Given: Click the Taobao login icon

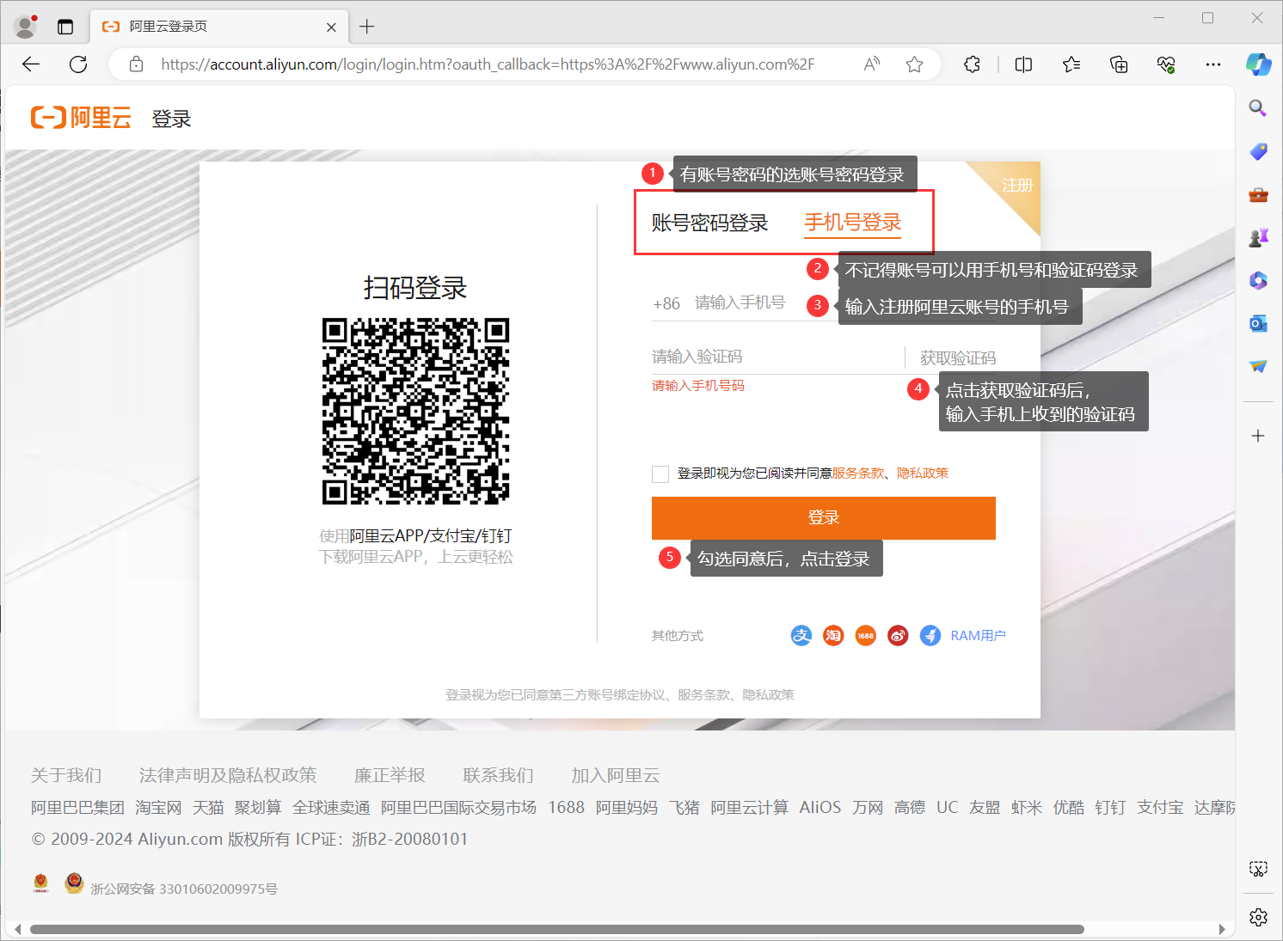Looking at the screenshot, I should [x=833, y=636].
